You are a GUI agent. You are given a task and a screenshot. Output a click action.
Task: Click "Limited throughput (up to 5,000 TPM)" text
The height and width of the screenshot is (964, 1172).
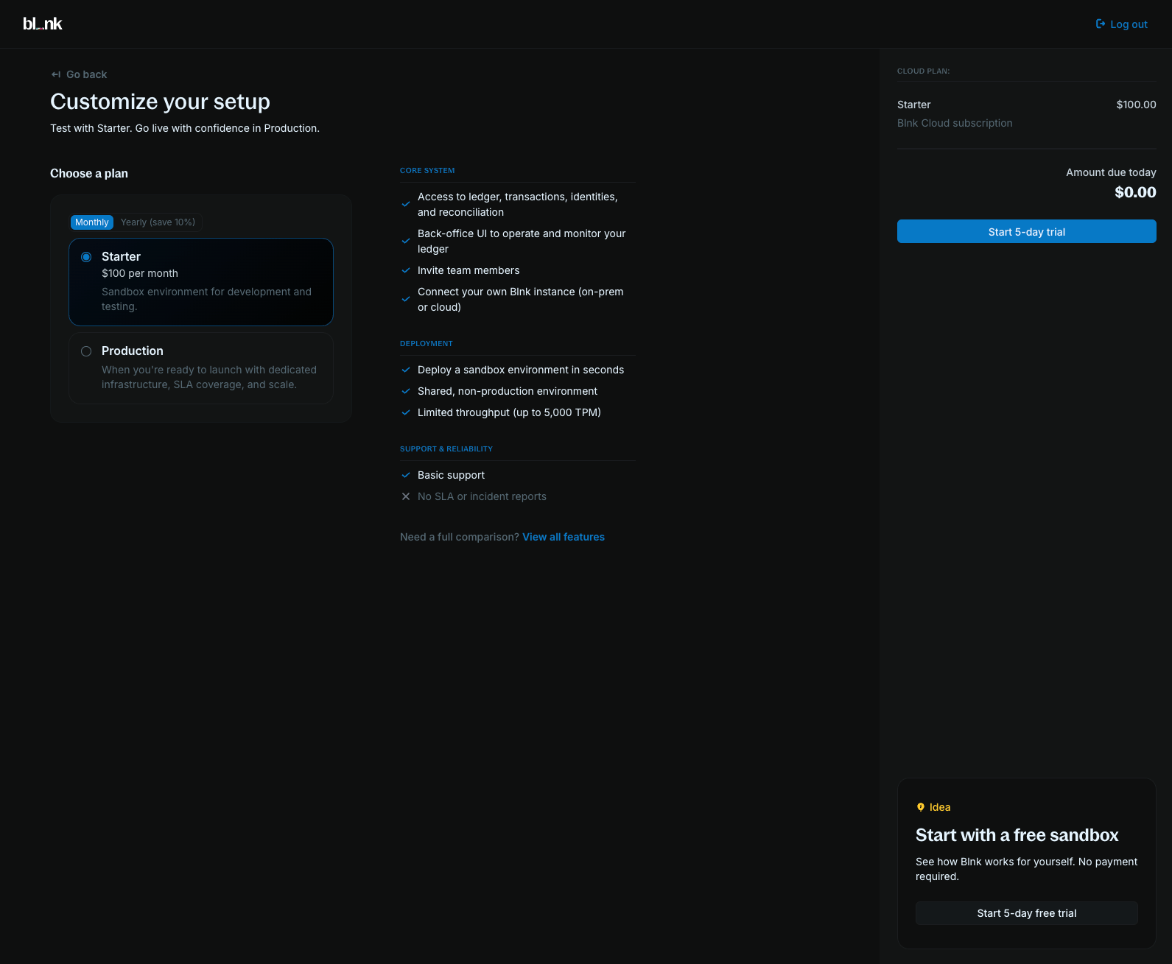509,412
